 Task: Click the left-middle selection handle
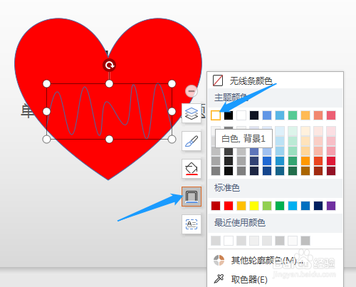point(47,111)
